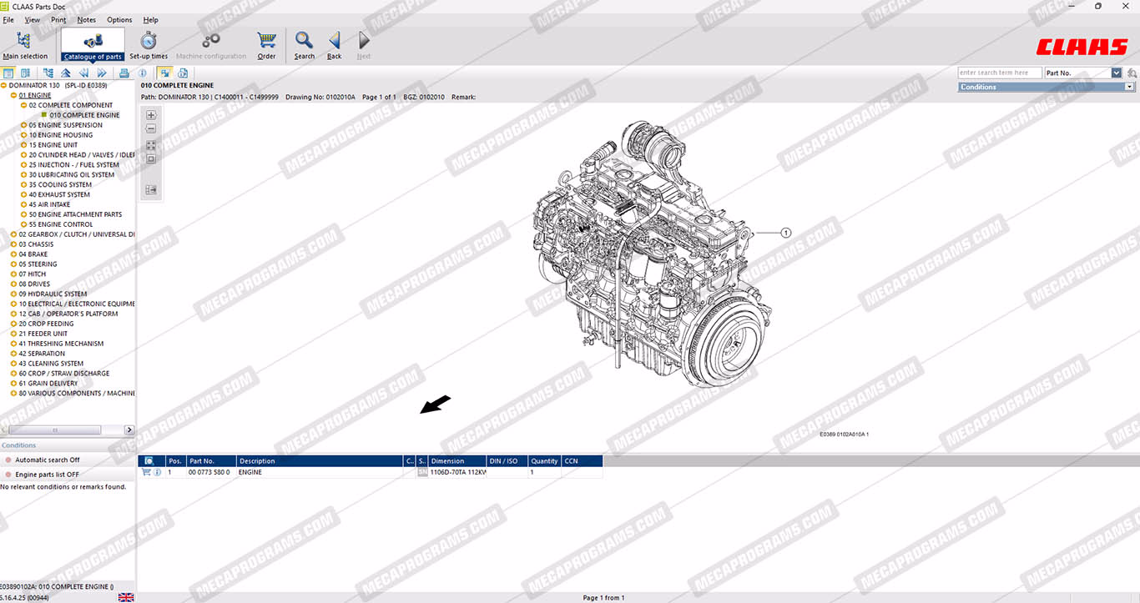Click callout number 1 on the engine drawing
Image resolution: width=1140 pixels, height=603 pixels.
click(785, 234)
